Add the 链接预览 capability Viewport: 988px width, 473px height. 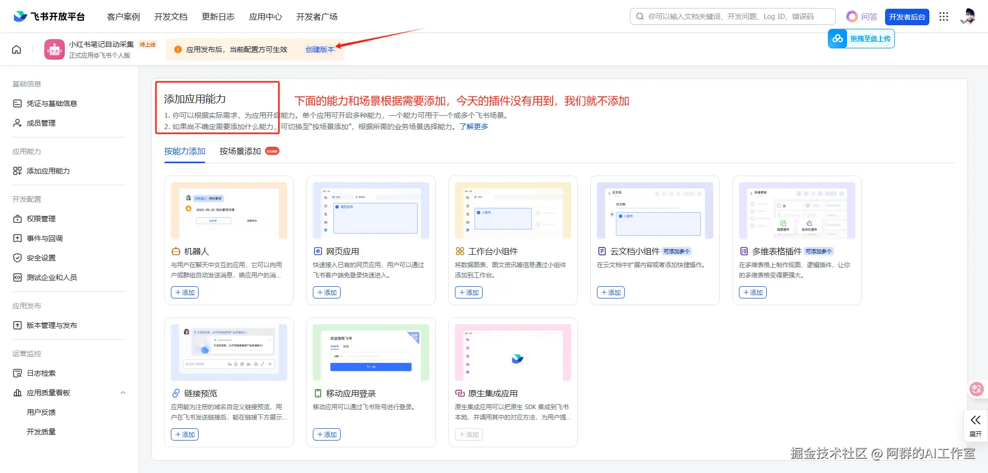click(185, 434)
